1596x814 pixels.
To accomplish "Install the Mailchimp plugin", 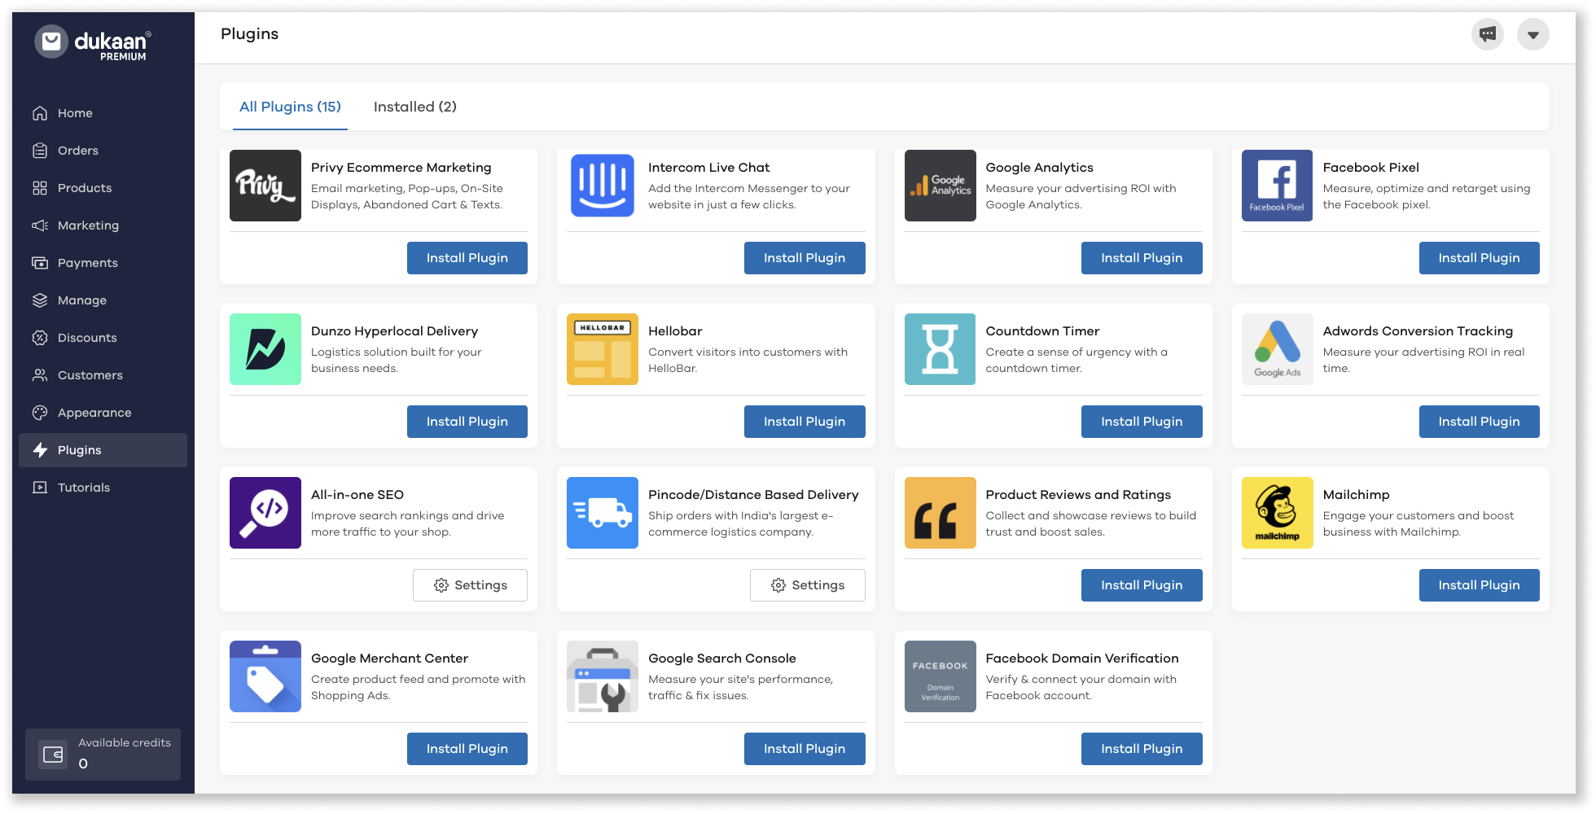I will (x=1479, y=585).
